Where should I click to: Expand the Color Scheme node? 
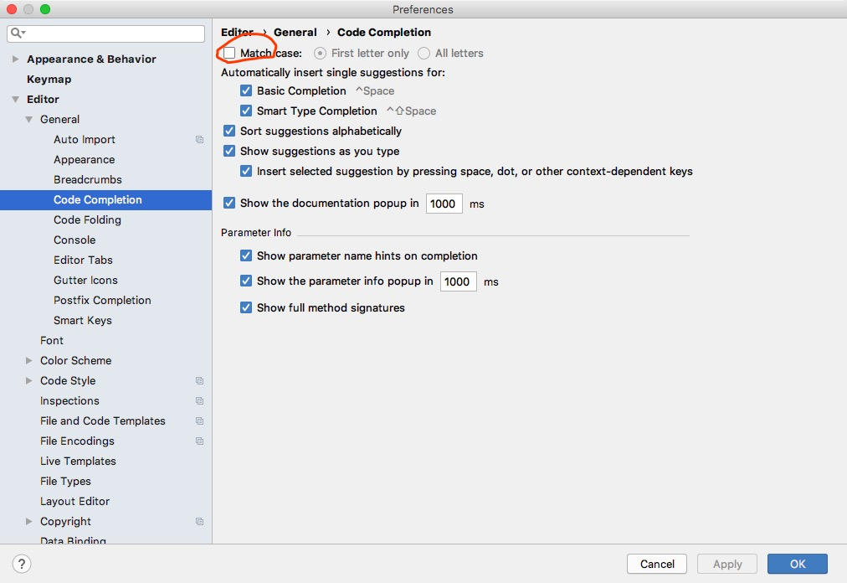(28, 360)
